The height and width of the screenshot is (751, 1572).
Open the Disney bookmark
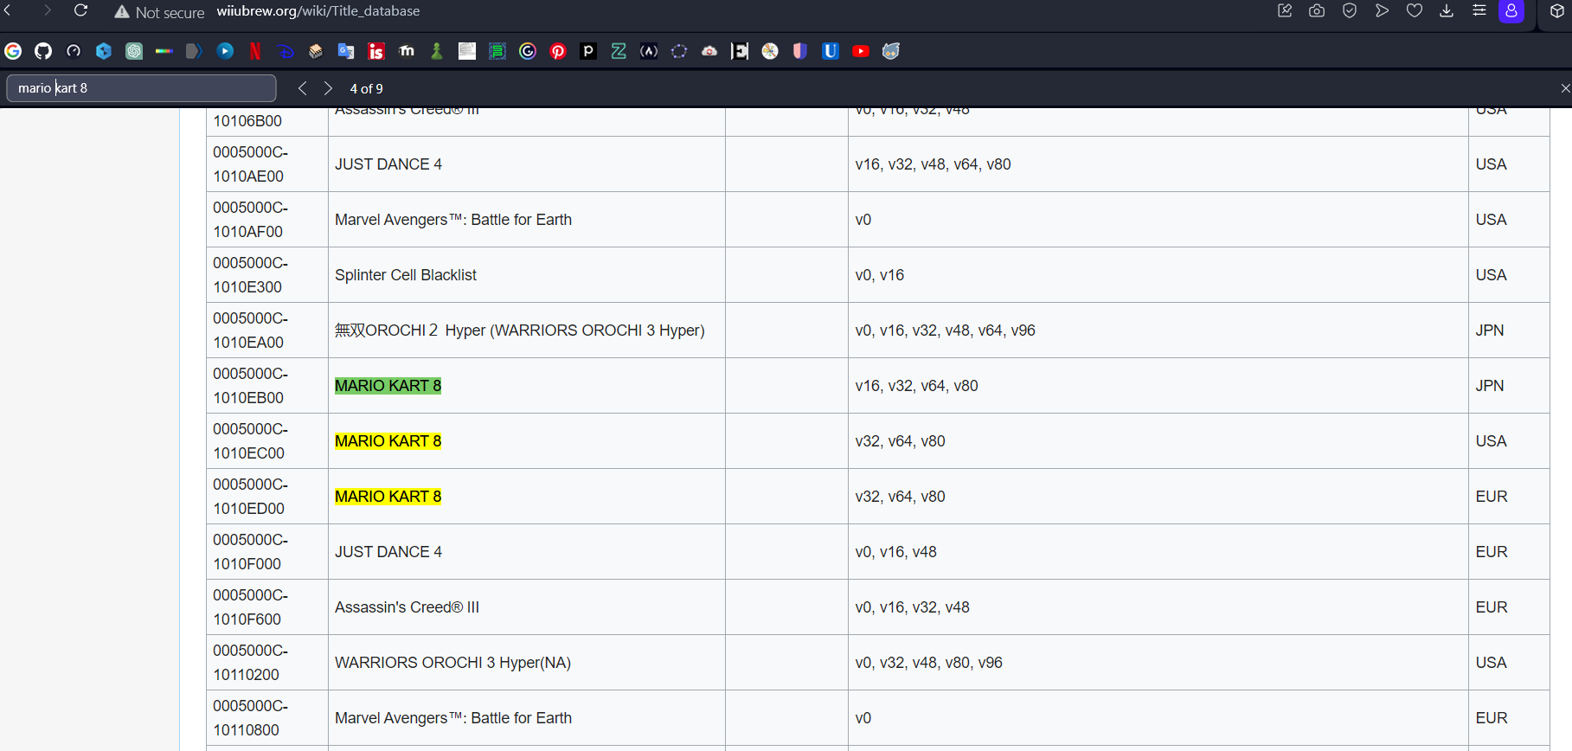(286, 51)
